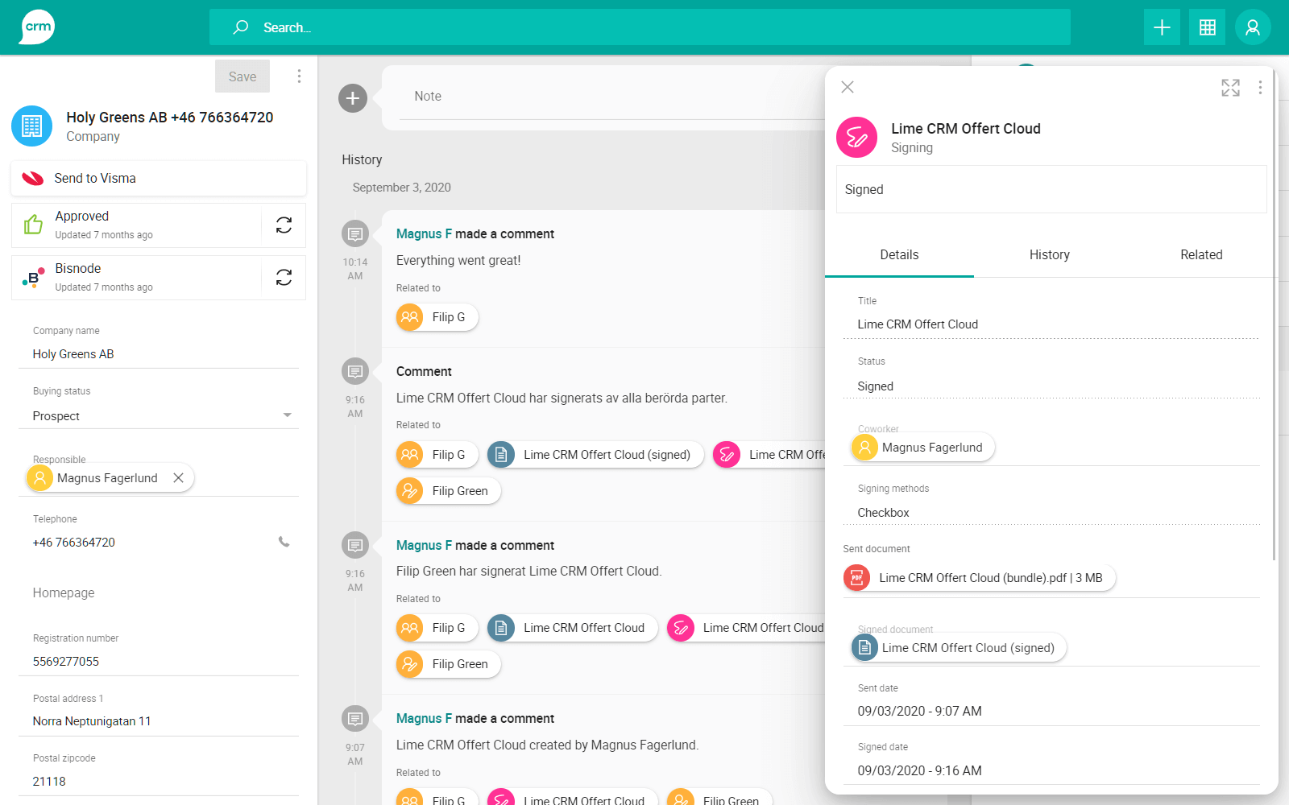Open the user profile menu
The width and height of the screenshot is (1289, 805).
1253,27
